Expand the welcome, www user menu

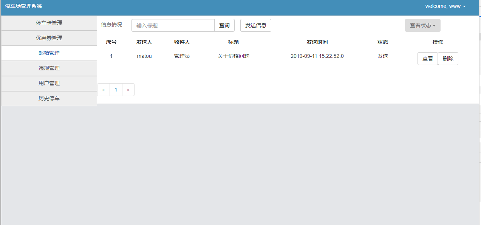[x=445, y=6]
